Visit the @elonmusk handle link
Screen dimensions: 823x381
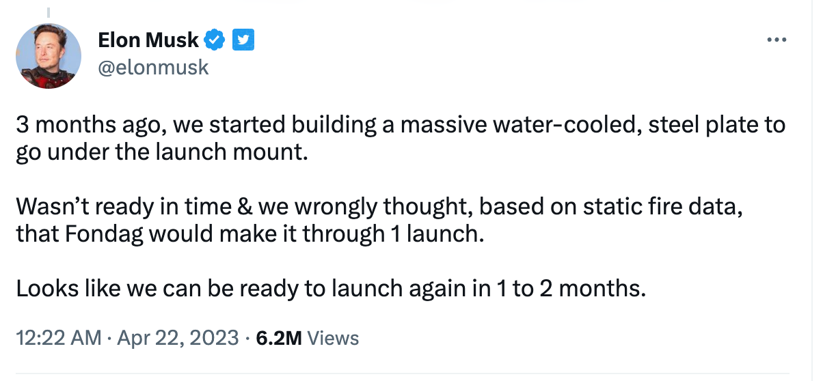click(x=153, y=67)
